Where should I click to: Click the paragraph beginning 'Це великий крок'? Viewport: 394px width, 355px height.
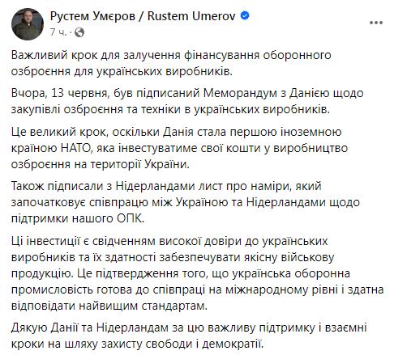[179, 148]
